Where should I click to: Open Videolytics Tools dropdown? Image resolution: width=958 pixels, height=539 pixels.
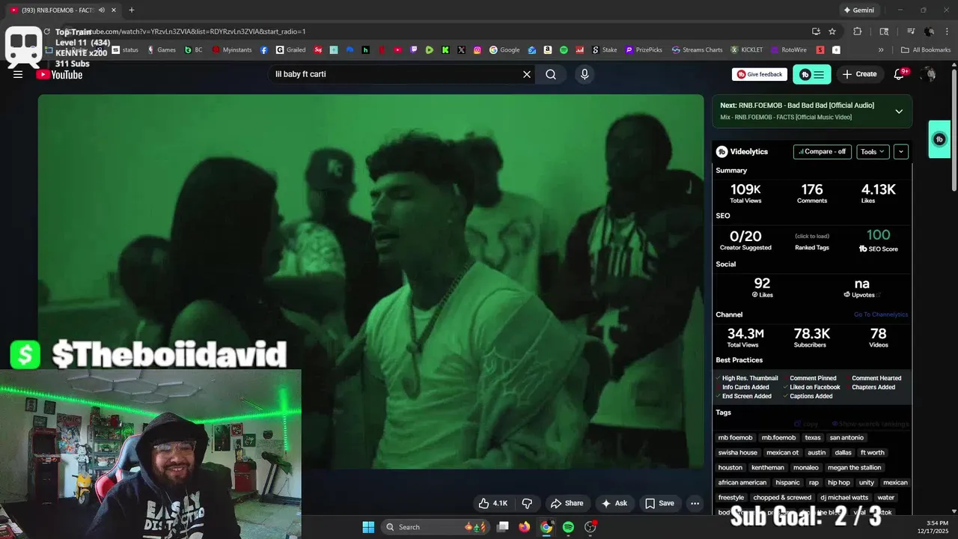(x=873, y=151)
